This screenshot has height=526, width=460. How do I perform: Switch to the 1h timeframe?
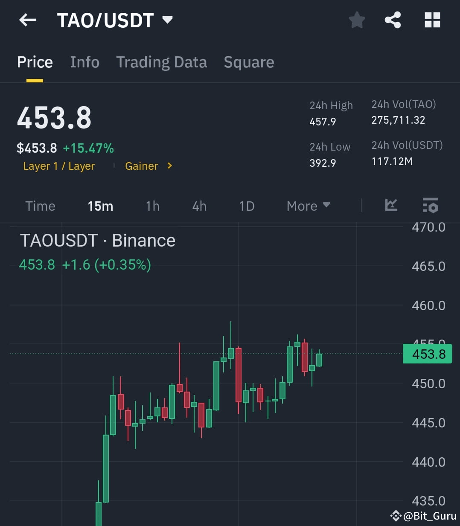(x=152, y=206)
